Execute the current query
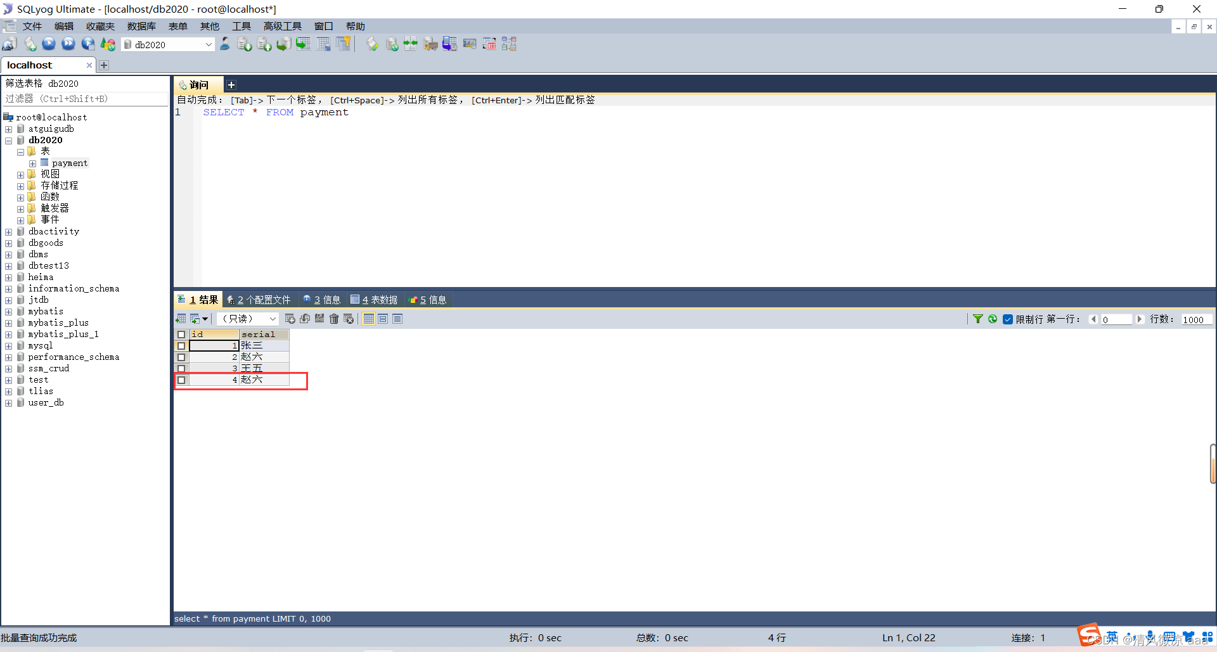This screenshot has height=652, width=1217. (x=49, y=44)
